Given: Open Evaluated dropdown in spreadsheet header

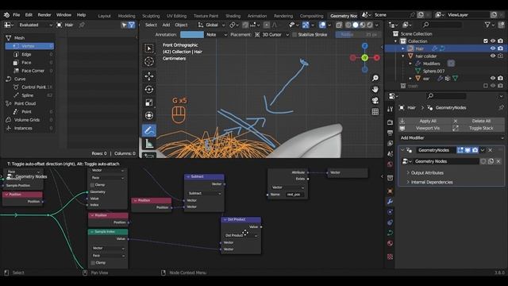Looking at the screenshot, I should [x=35, y=25].
